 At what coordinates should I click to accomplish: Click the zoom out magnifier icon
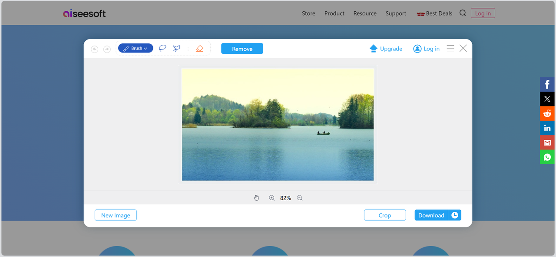[x=300, y=198]
